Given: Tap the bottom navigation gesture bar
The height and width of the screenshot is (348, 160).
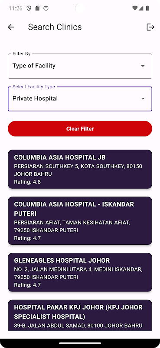Looking at the screenshot, I should coord(80,343).
